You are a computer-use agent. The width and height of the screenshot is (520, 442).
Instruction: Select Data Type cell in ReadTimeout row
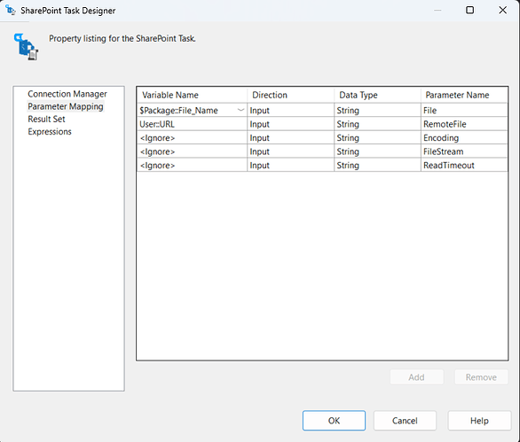click(377, 166)
